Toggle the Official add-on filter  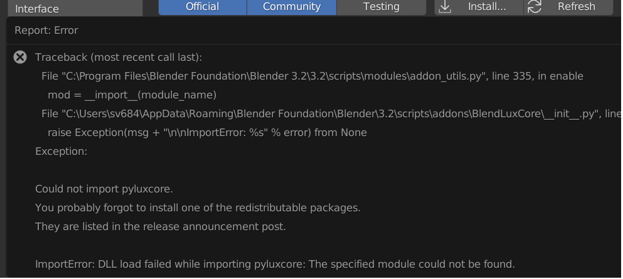[203, 7]
